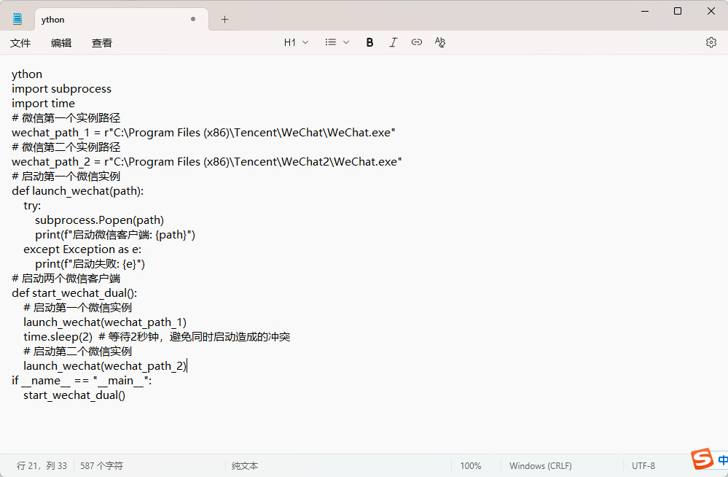Click the comment '# 启动两个微信客户端'
This screenshot has height=477, width=728.
click(66, 279)
